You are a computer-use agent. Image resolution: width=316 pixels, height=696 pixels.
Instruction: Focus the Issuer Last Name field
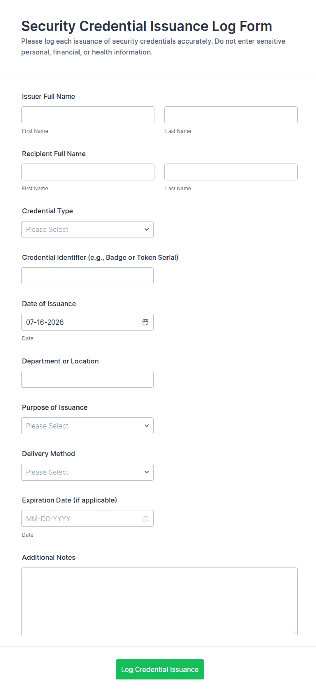231,115
